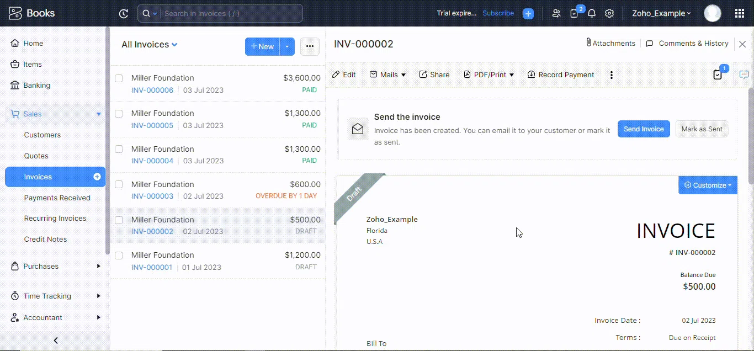The width and height of the screenshot is (754, 351).
Task: Click the referral users icon in header
Action: [556, 13]
